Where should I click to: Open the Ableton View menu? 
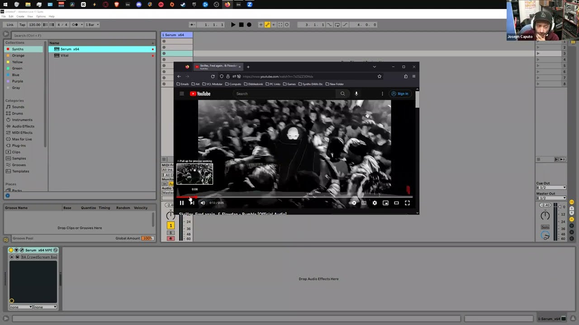click(x=30, y=16)
